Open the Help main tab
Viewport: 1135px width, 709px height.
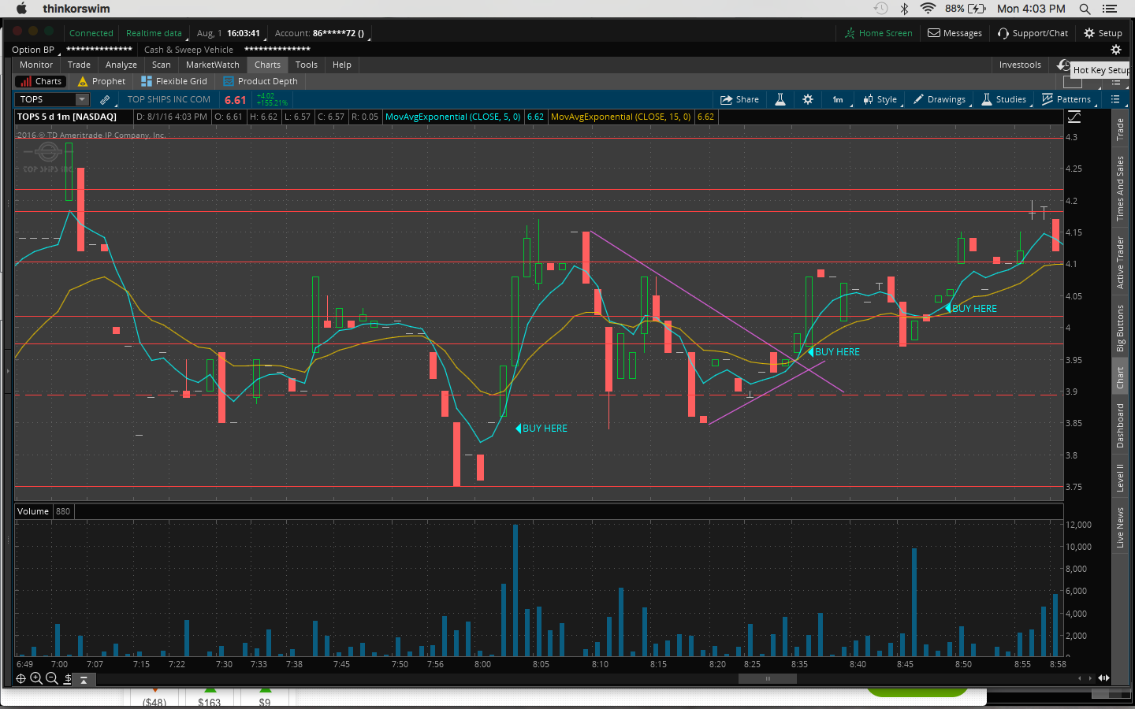342,65
